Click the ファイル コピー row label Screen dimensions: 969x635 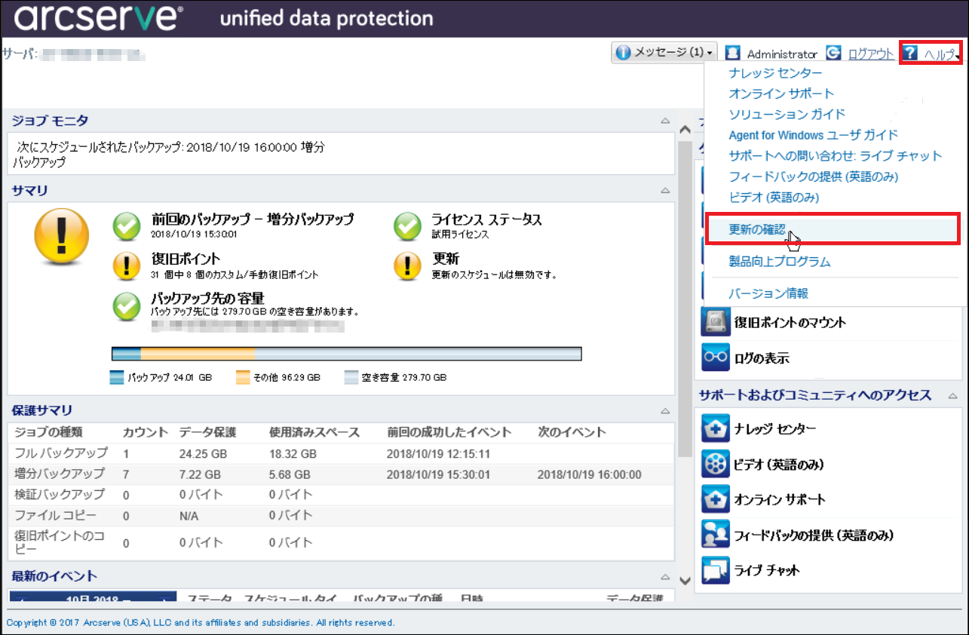[56, 516]
